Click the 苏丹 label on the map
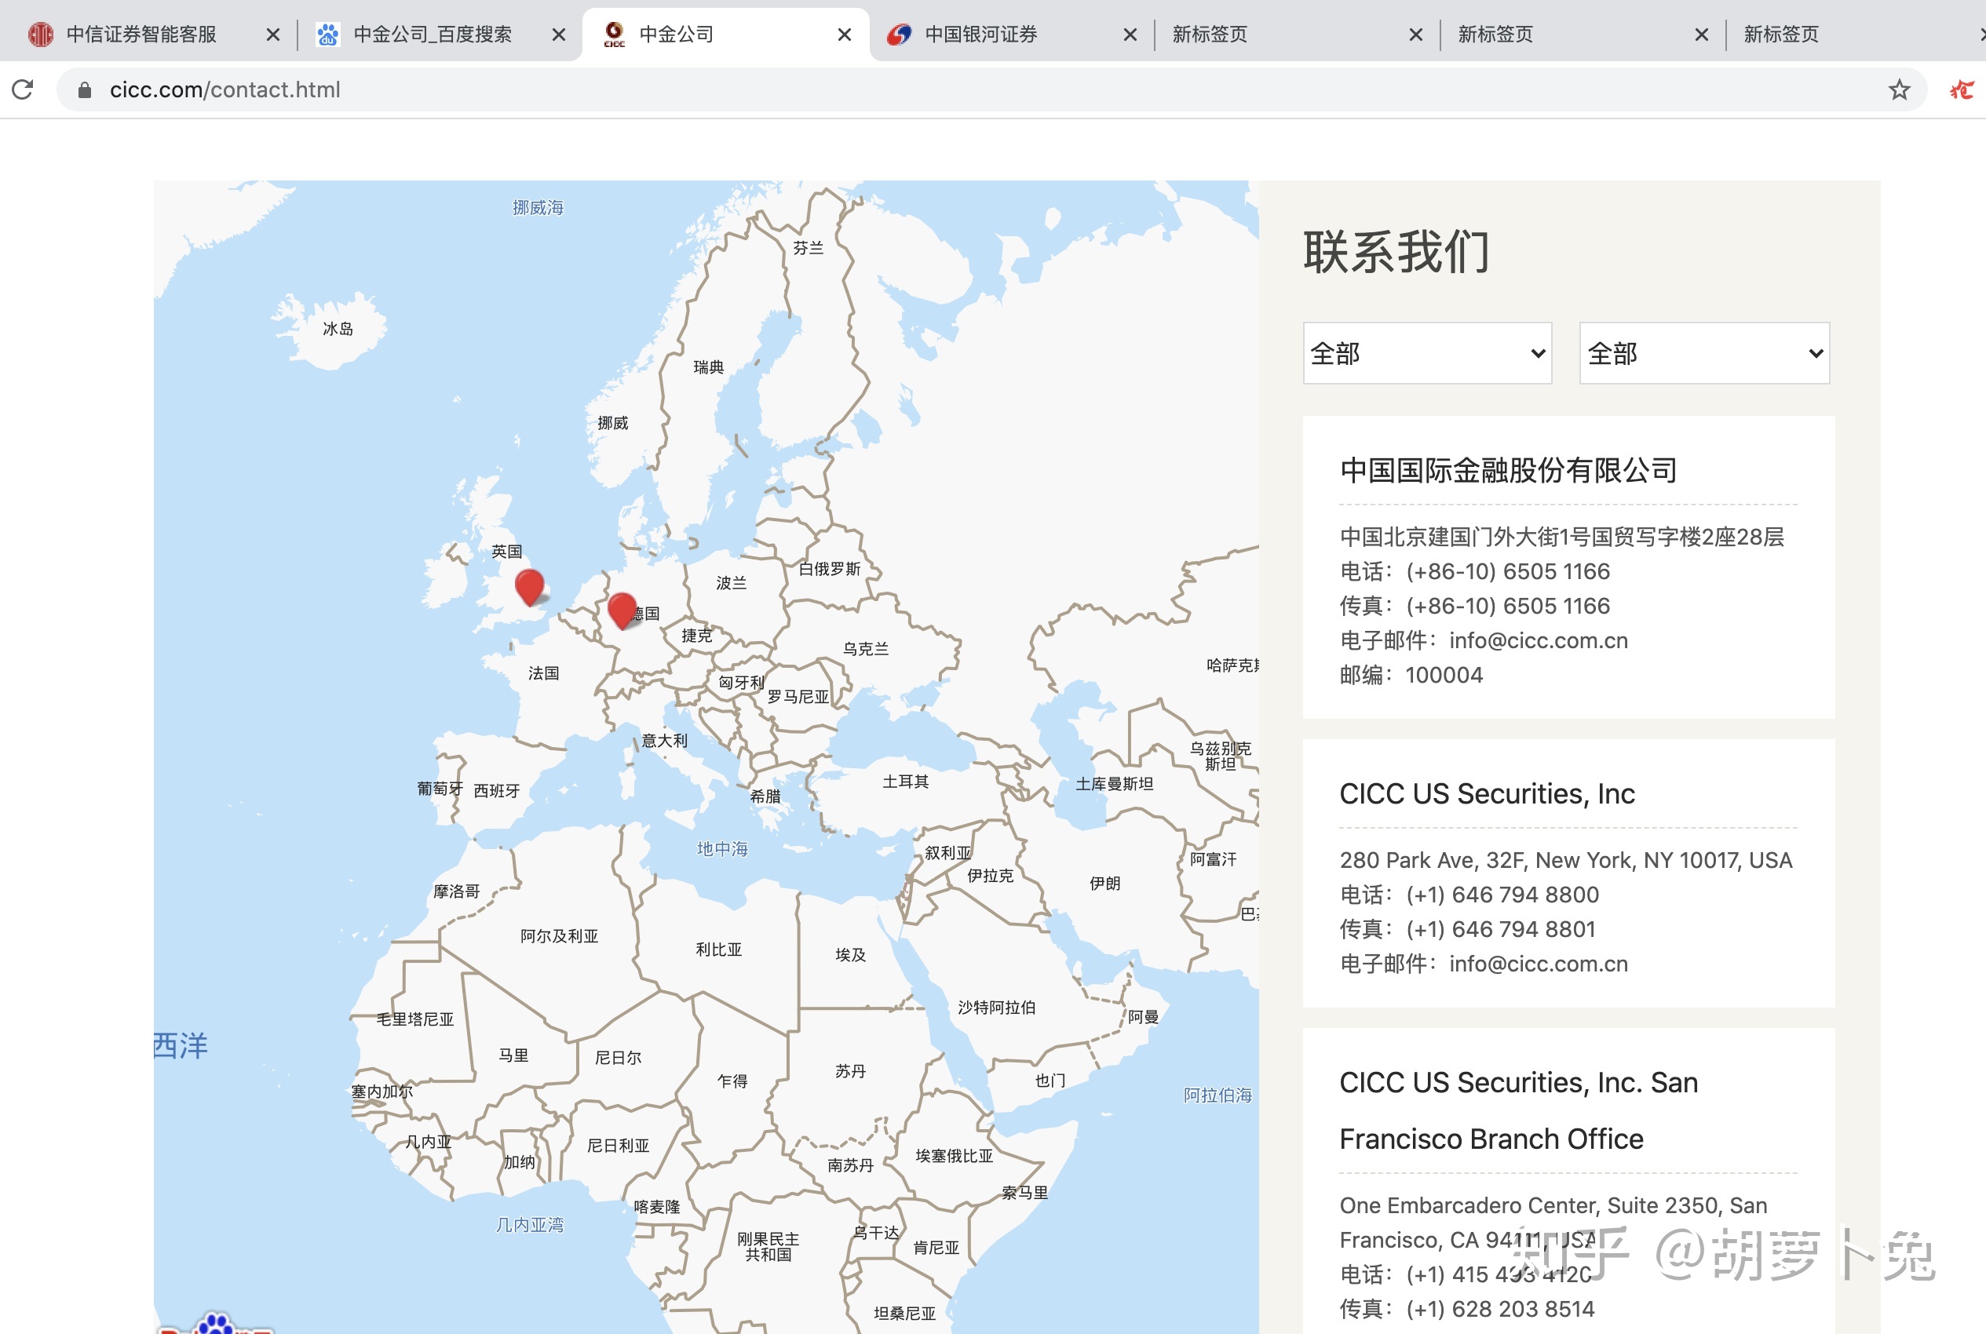This screenshot has height=1334, width=1986. [x=850, y=1071]
